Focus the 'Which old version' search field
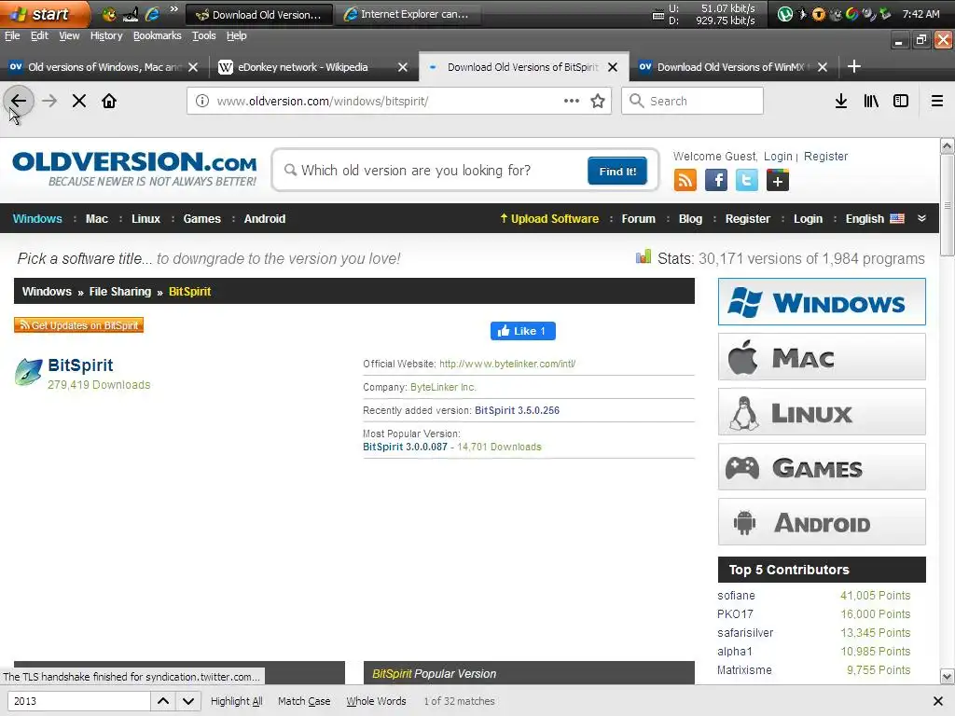The height and width of the screenshot is (716, 955). pos(433,171)
